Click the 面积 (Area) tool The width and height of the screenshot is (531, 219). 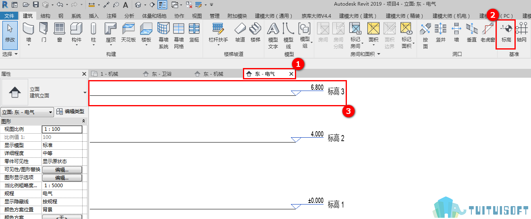tap(373, 33)
